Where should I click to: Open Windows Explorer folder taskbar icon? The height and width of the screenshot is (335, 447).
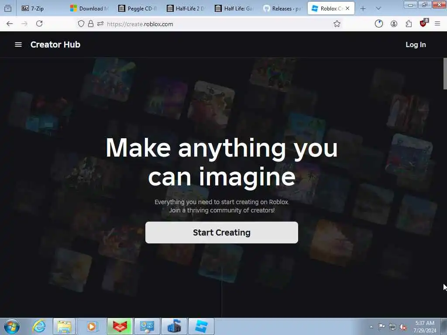[65, 326]
